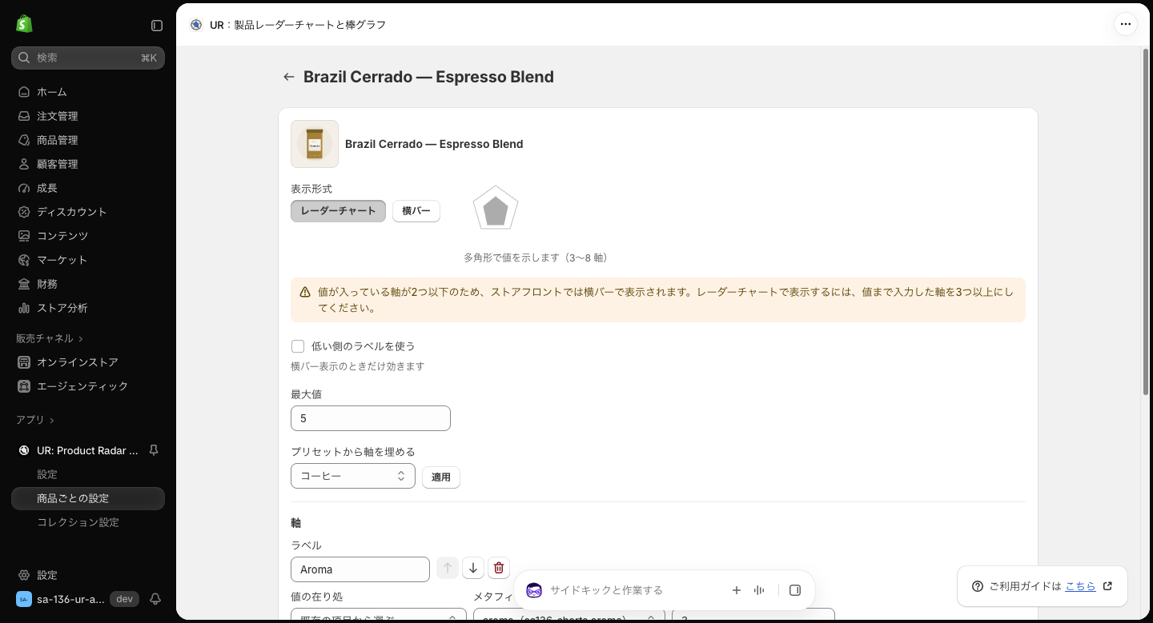This screenshot has width=1153, height=623.
Task: Expand アプリ section chevron
Action: pyautogui.click(x=52, y=421)
